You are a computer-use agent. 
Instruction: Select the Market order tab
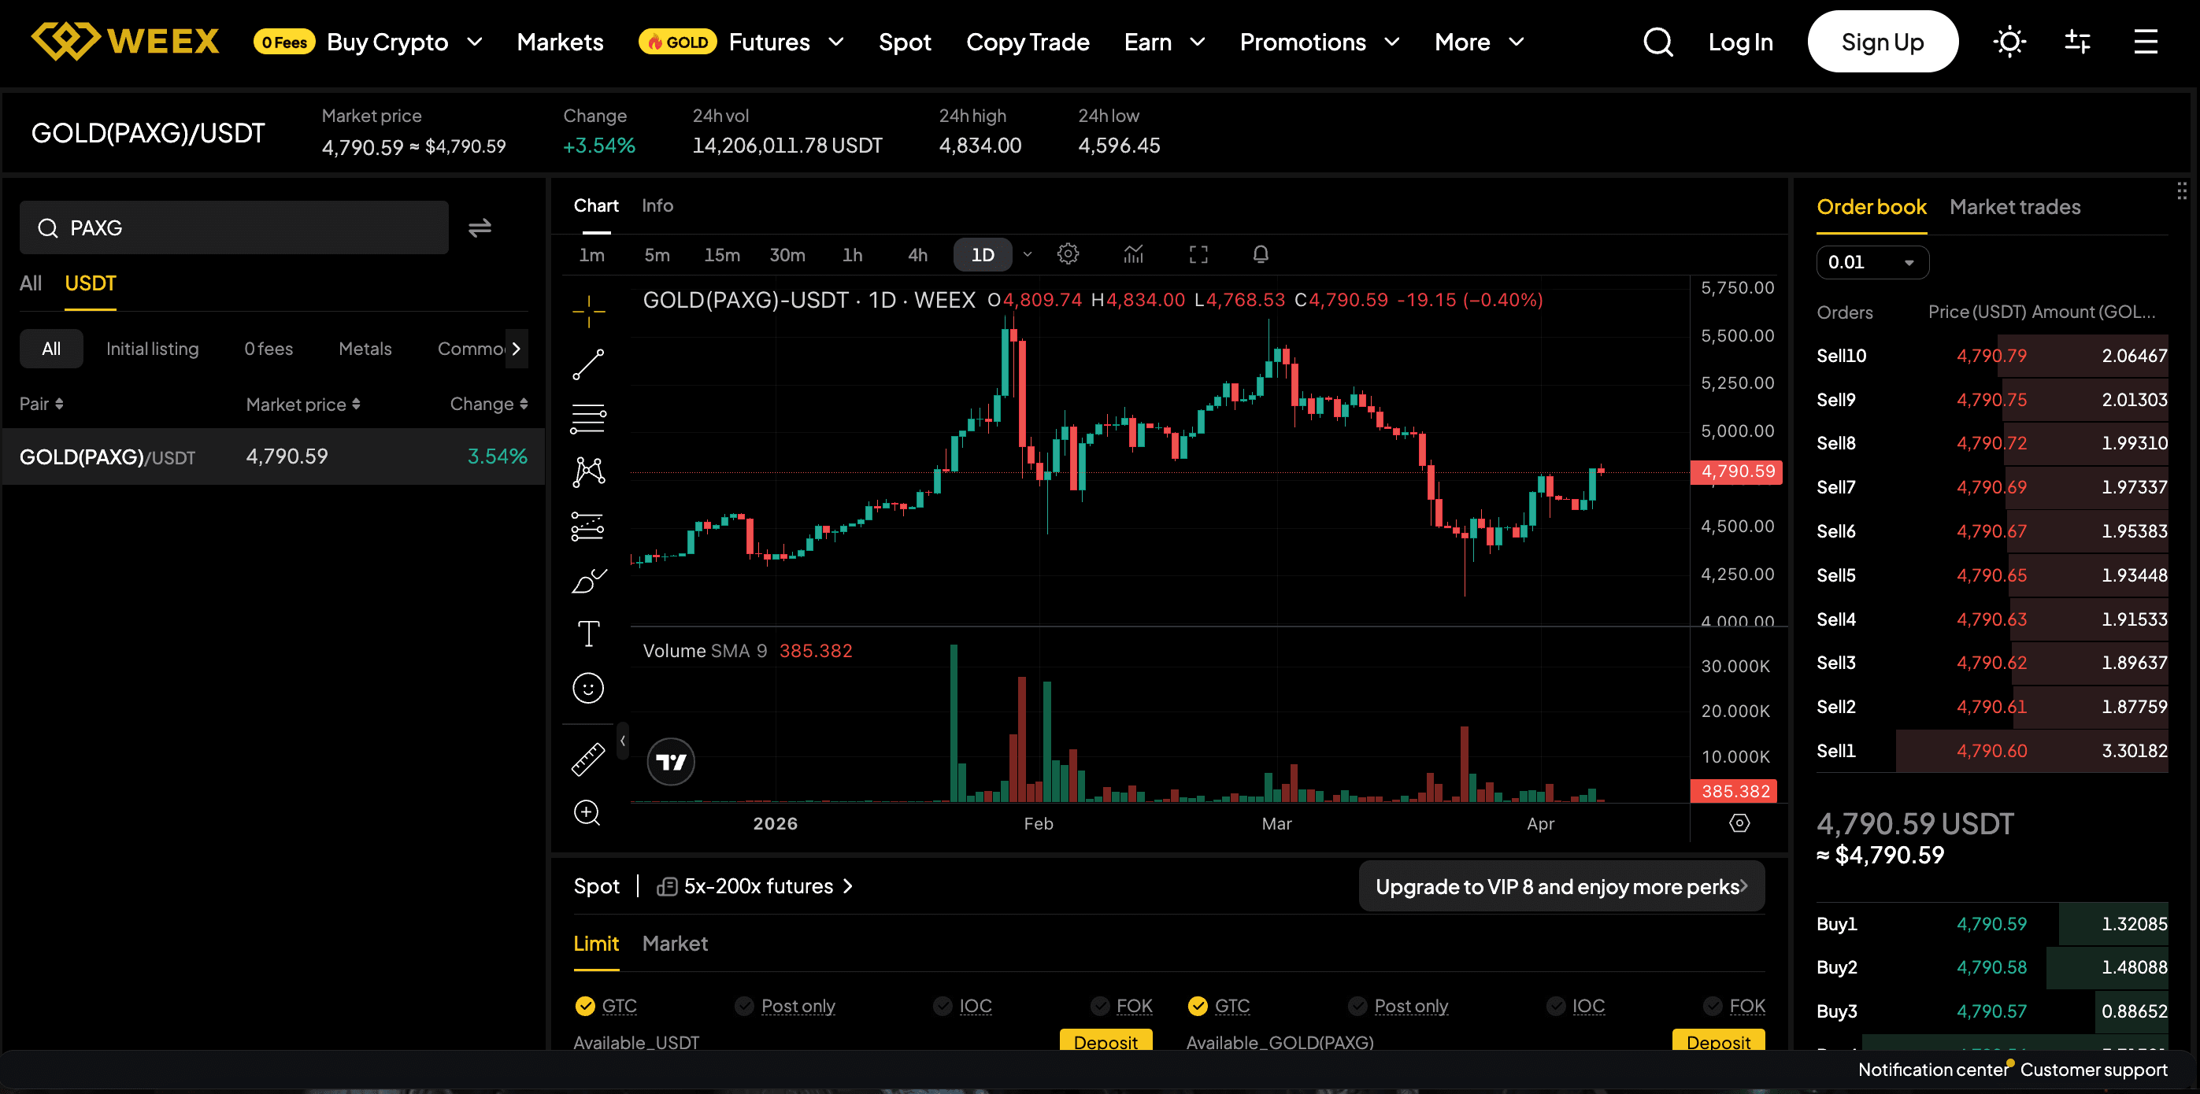tap(675, 943)
